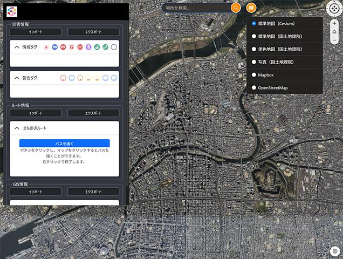This screenshot has height=259, width=343.
Task: Click the ルート情報 section heading
Action: 20,105
